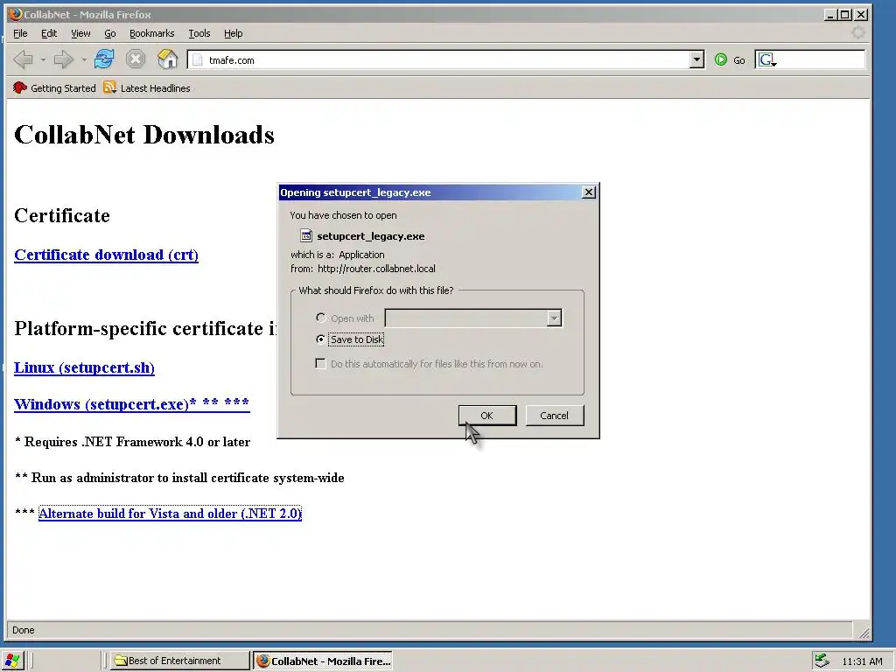Reload the page with the Refresh icon
896x672 pixels.
(104, 59)
